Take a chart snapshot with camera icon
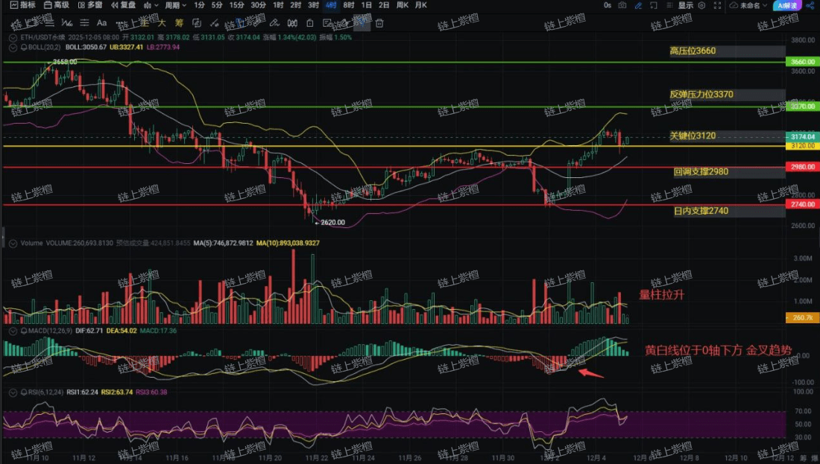 [622, 5]
